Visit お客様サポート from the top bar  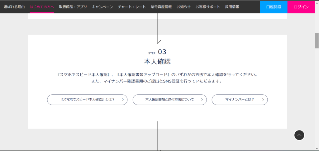tap(208, 7)
